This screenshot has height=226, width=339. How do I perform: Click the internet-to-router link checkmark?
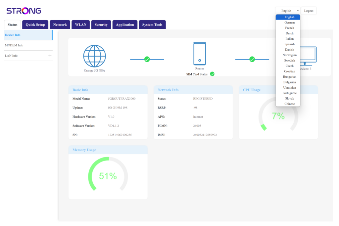(147, 59)
